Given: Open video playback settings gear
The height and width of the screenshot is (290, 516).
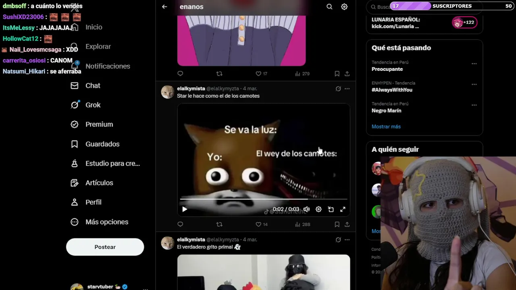Looking at the screenshot, I should (318, 209).
